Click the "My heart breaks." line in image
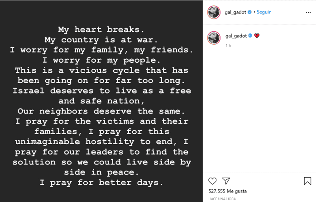This screenshot has height=202, width=316. [101, 29]
